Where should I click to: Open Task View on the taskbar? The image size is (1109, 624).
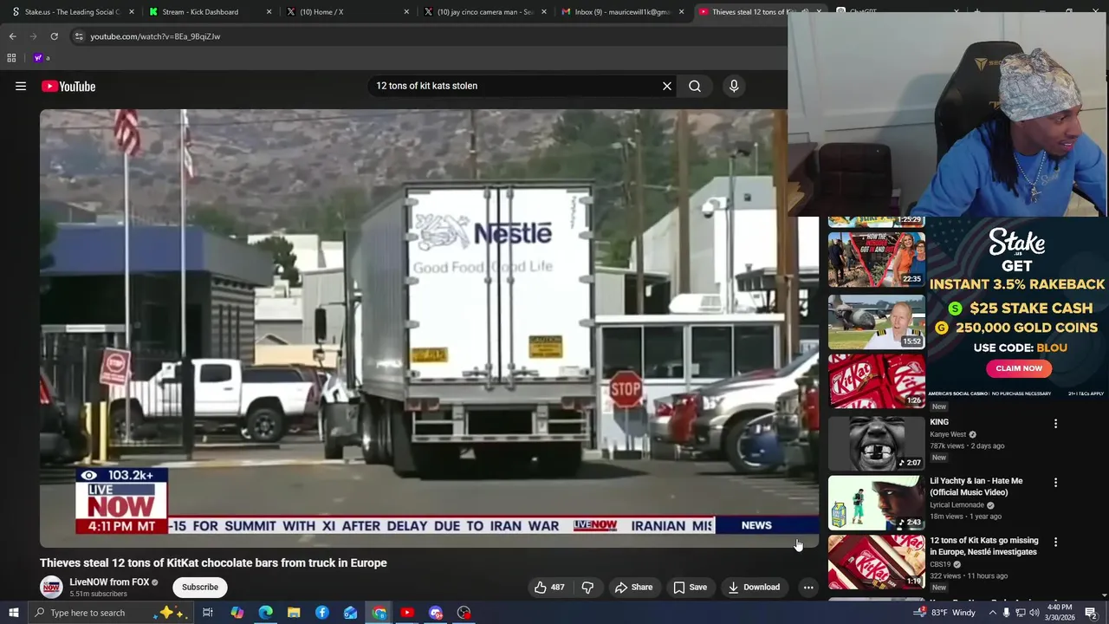click(x=208, y=613)
